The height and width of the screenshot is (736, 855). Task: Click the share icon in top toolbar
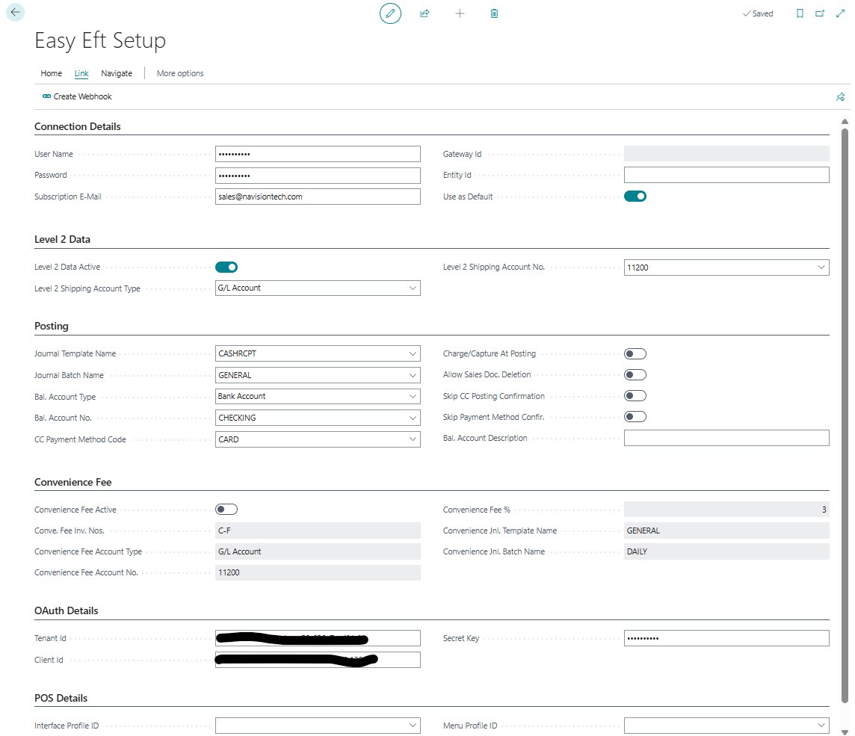pyautogui.click(x=425, y=13)
